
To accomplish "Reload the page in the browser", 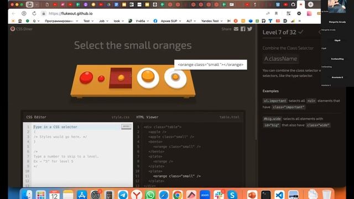I will (x=34, y=13).
